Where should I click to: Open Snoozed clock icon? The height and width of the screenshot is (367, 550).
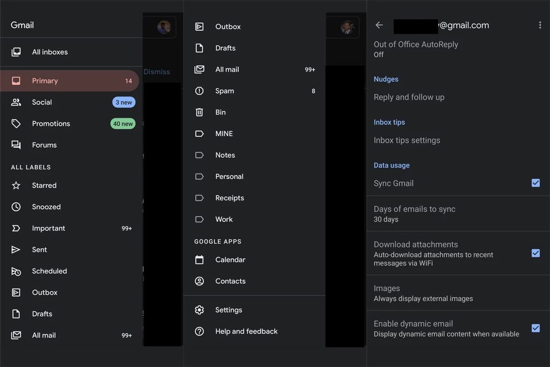(x=16, y=207)
